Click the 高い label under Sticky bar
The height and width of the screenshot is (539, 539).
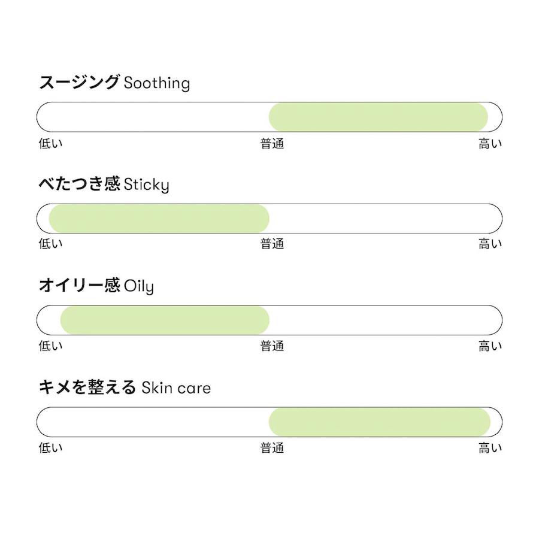pyautogui.click(x=490, y=244)
